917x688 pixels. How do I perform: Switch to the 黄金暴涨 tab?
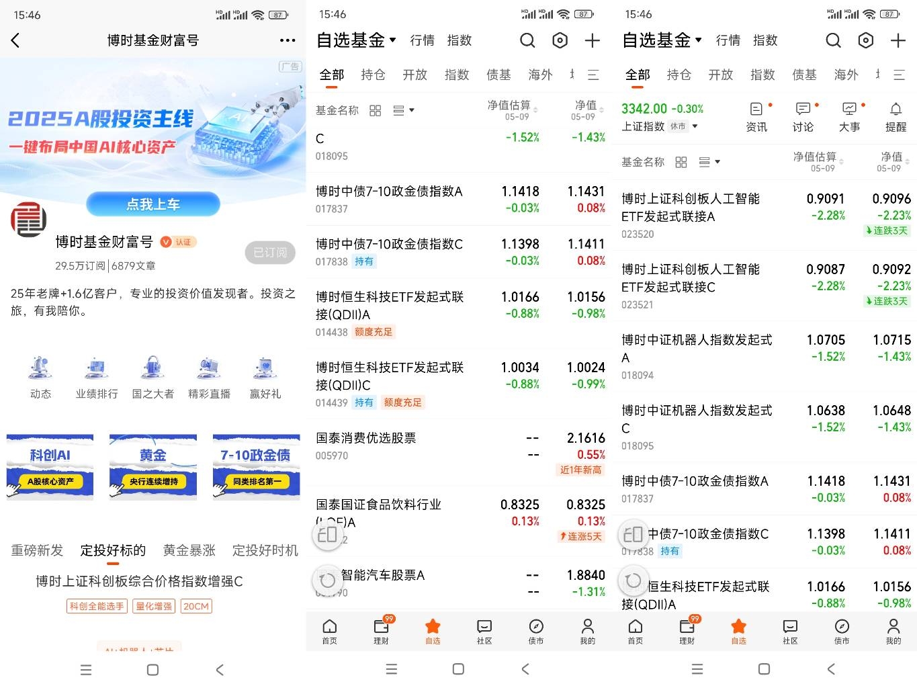[189, 550]
